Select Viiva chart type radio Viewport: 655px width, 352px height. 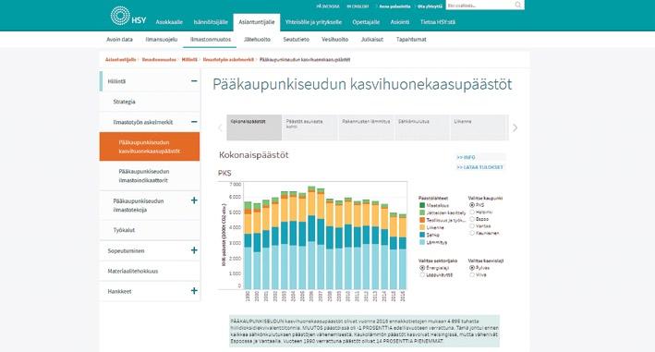point(472,274)
